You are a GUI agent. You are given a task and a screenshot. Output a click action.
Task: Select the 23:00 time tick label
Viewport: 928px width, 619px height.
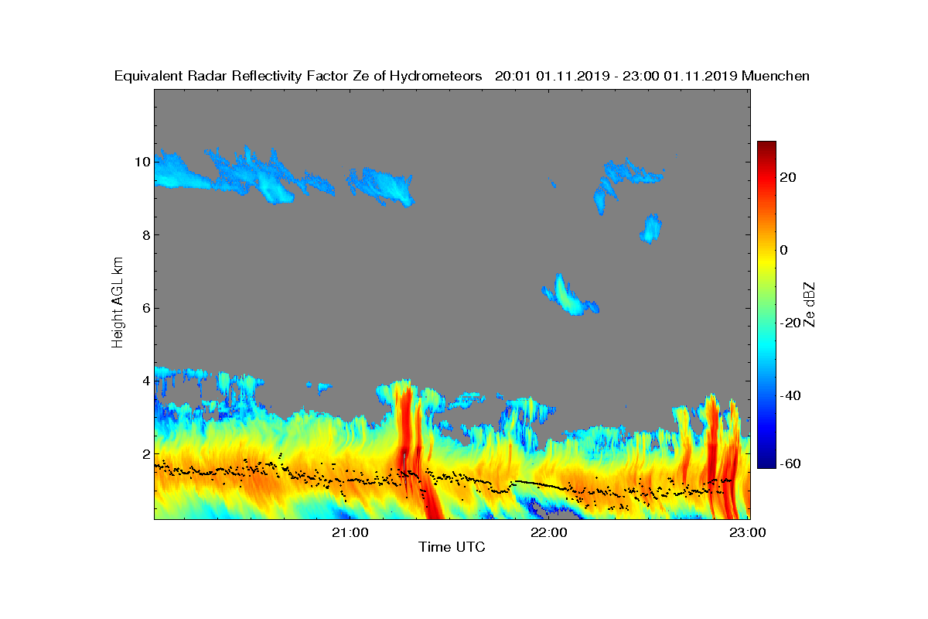click(x=748, y=532)
